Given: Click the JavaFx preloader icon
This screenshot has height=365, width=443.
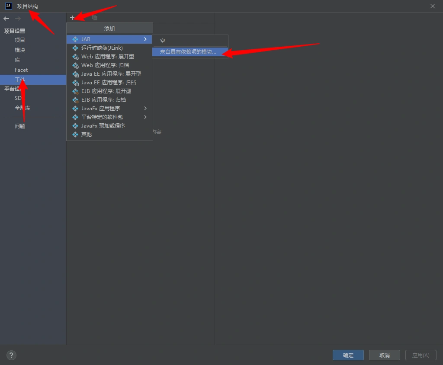Looking at the screenshot, I should tap(75, 126).
